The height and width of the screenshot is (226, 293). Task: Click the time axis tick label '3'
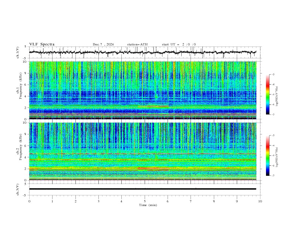98,201
